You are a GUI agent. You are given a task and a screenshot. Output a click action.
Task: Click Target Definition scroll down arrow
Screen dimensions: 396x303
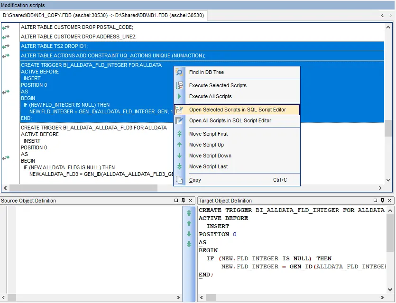390,290
